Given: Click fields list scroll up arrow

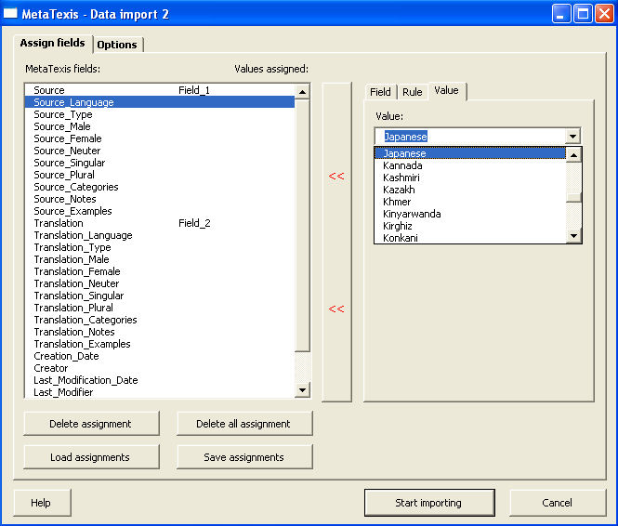Looking at the screenshot, I should click(302, 92).
